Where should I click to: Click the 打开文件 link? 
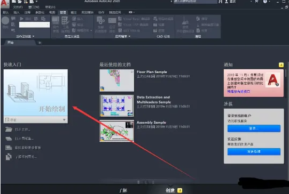[x=22, y=130]
